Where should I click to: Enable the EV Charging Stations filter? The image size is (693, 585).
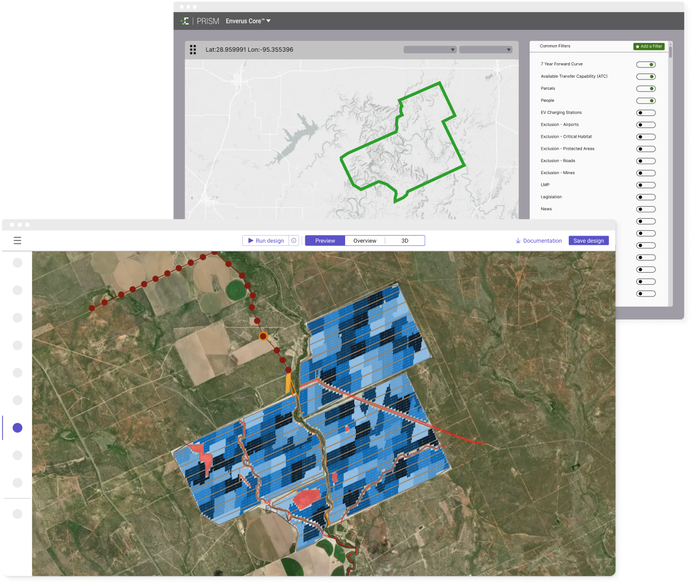pos(646,113)
